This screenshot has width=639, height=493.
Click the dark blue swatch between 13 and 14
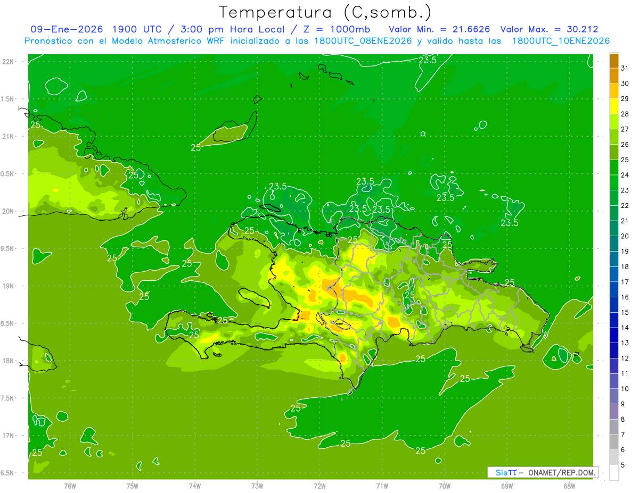click(614, 336)
